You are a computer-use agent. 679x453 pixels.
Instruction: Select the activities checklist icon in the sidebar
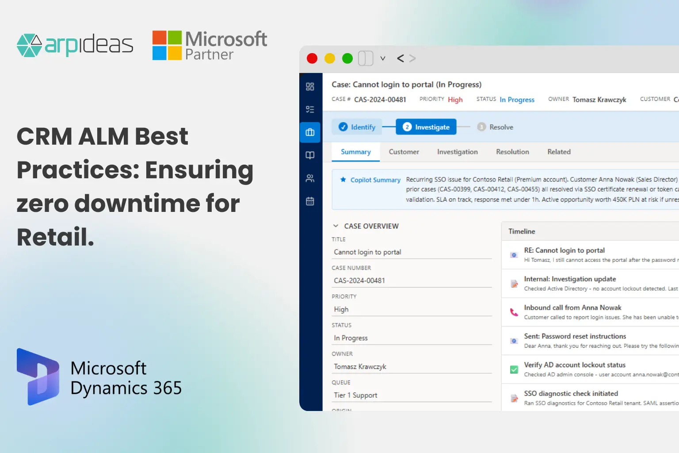click(x=310, y=109)
